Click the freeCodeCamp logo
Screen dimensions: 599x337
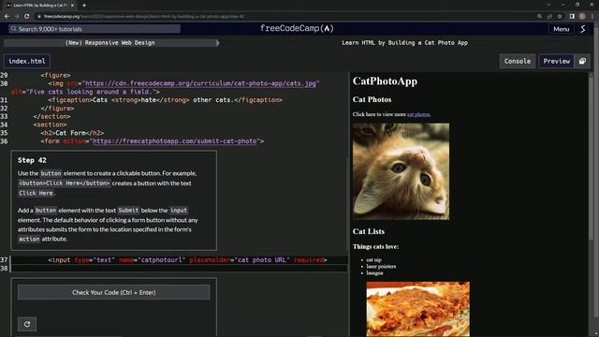pyautogui.click(x=297, y=29)
